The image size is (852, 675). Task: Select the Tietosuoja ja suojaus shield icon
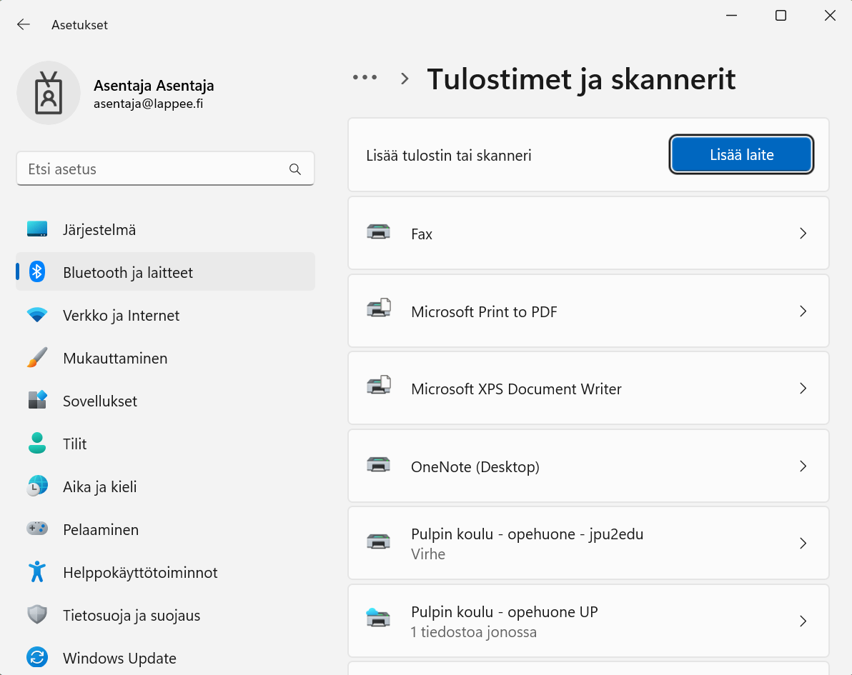tap(37, 615)
